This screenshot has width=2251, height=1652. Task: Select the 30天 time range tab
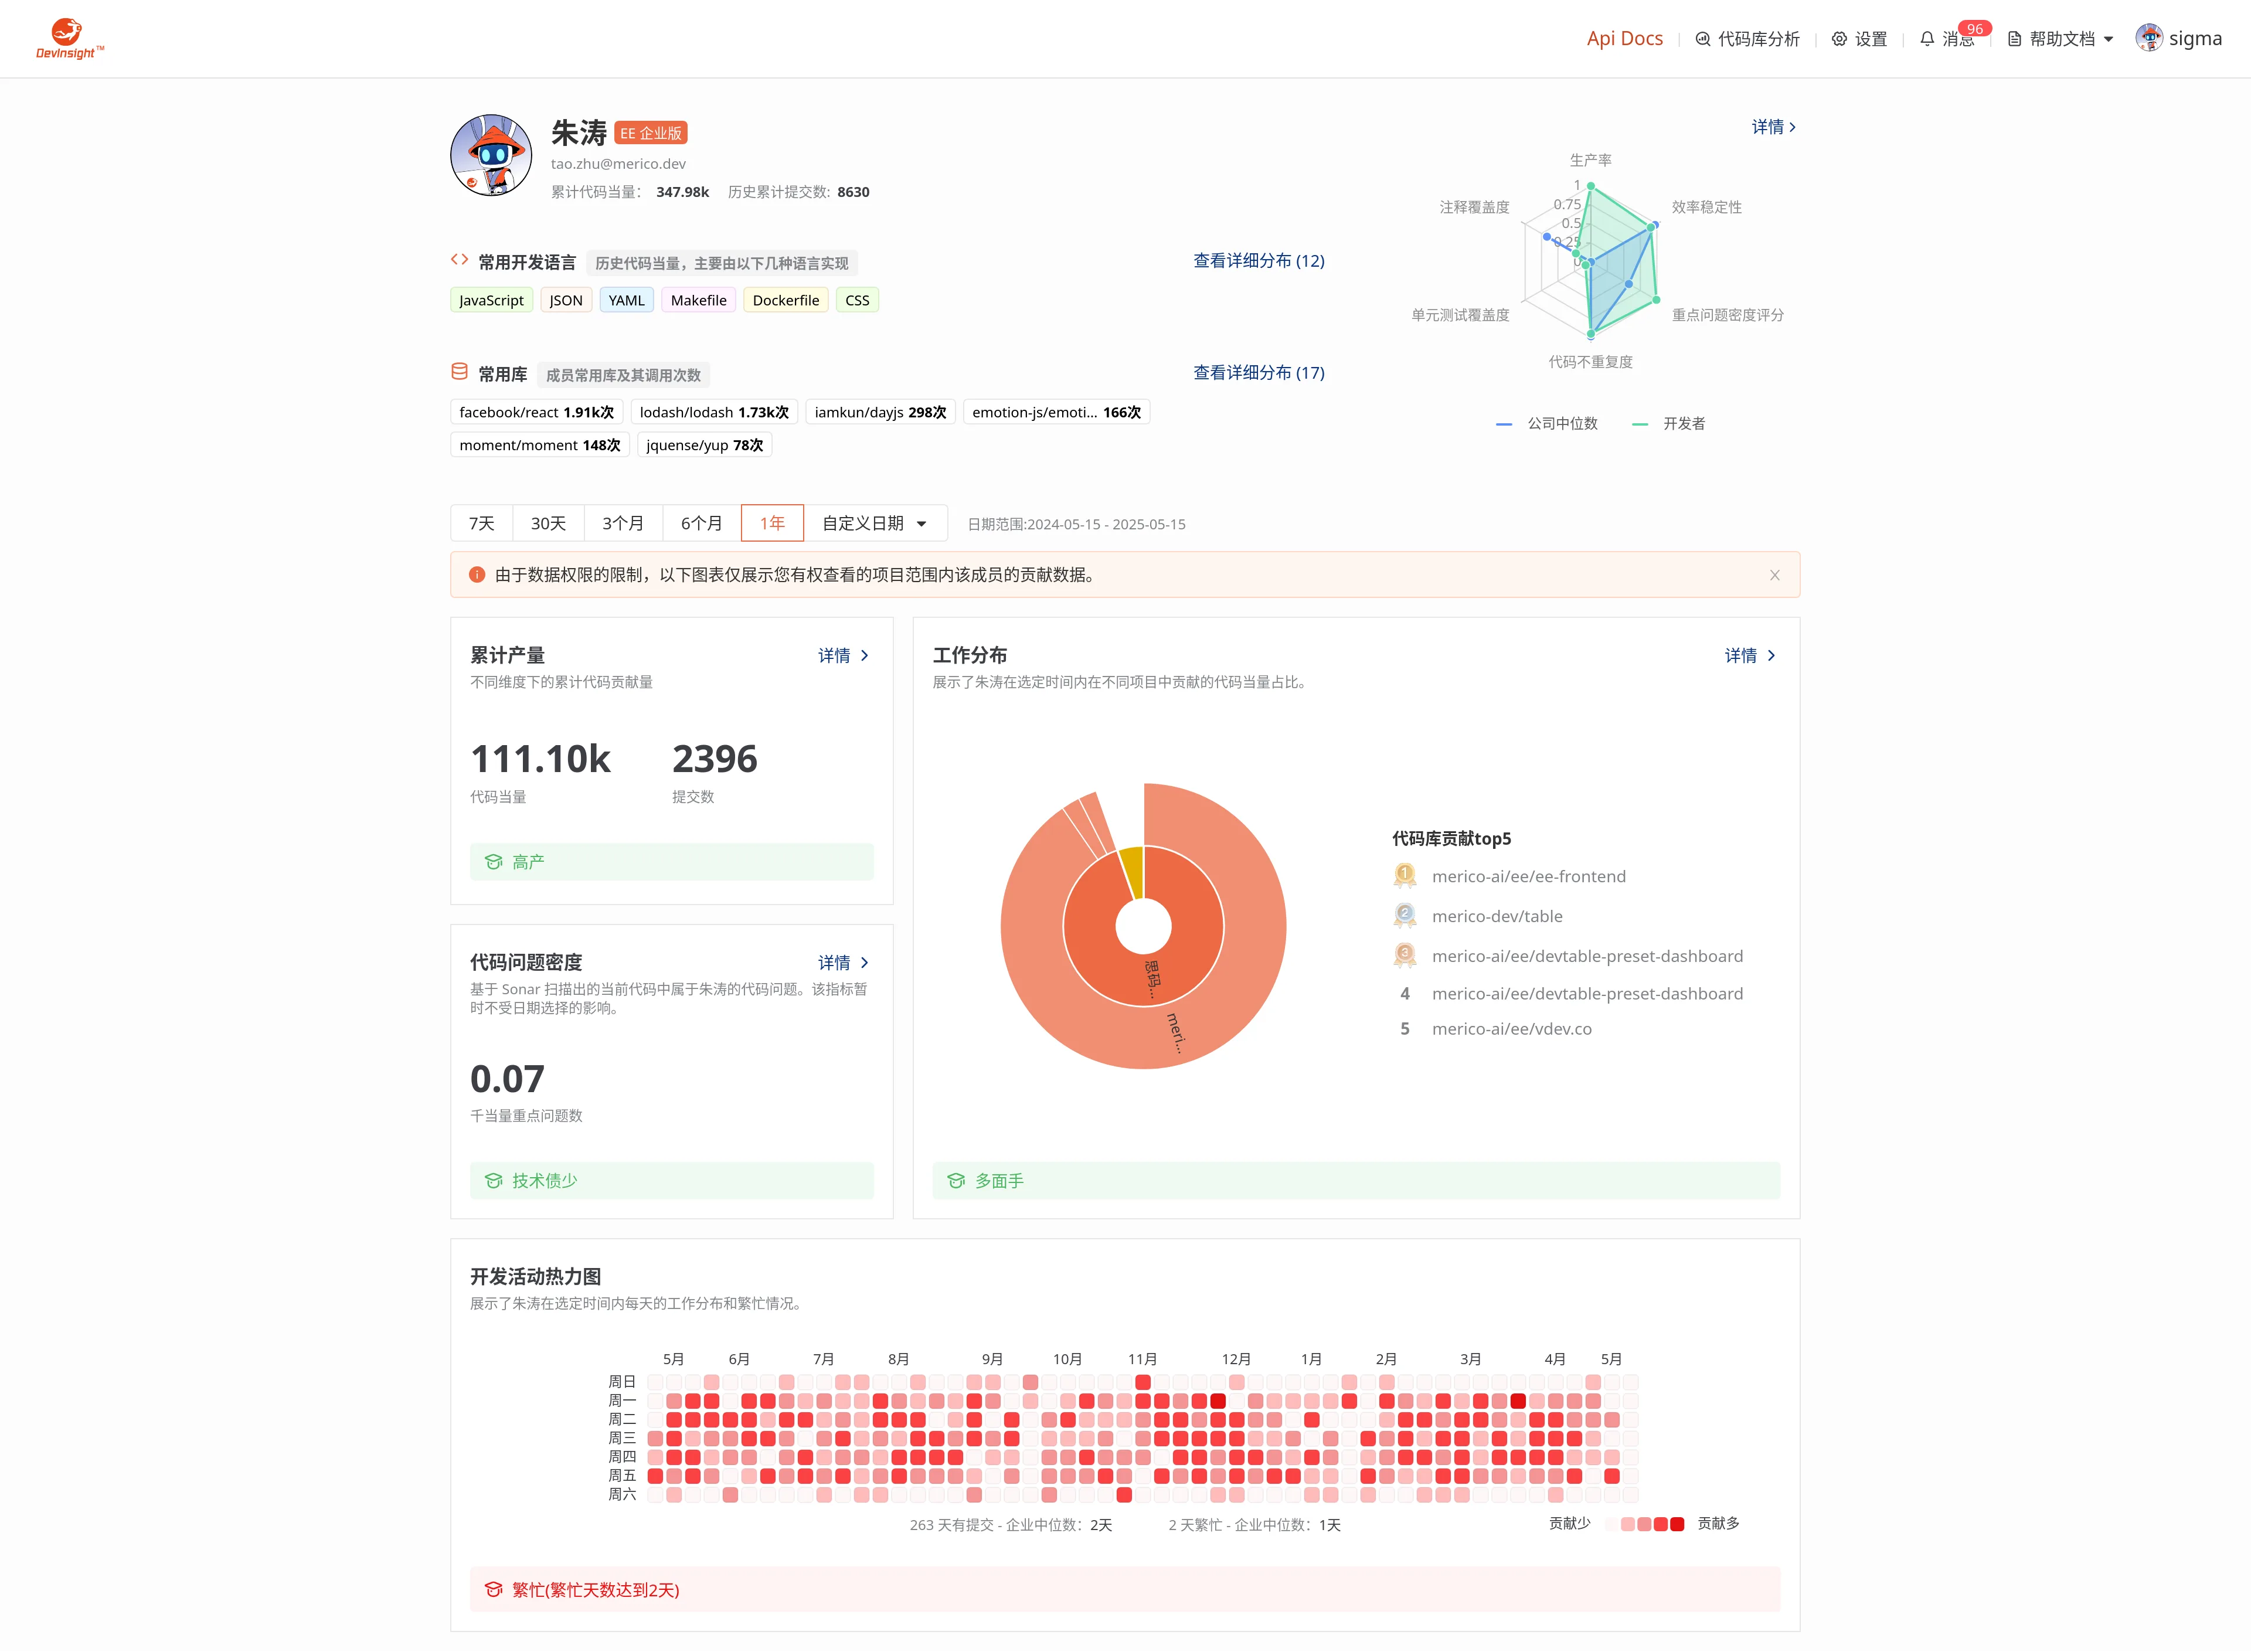click(x=548, y=523)
